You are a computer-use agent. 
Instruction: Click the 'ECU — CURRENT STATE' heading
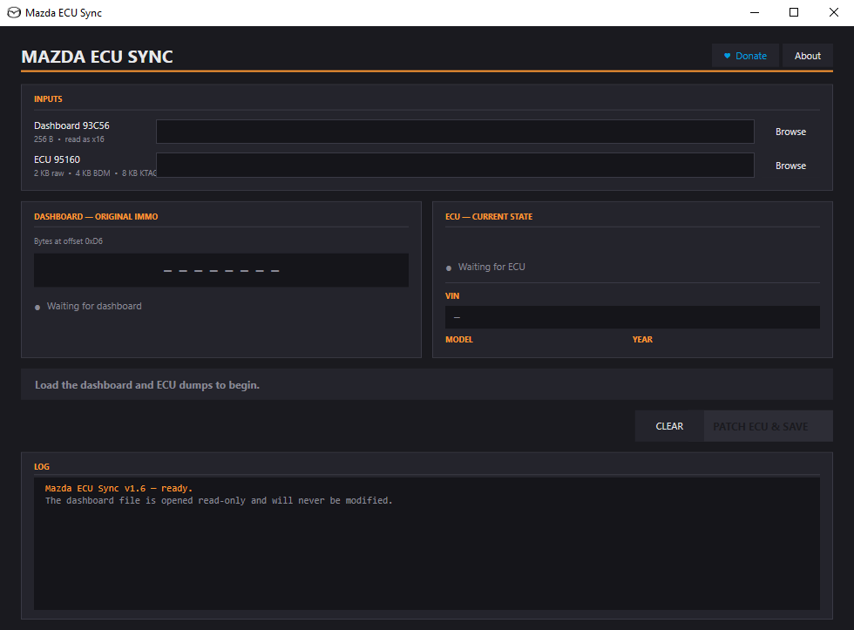[489, 217]
